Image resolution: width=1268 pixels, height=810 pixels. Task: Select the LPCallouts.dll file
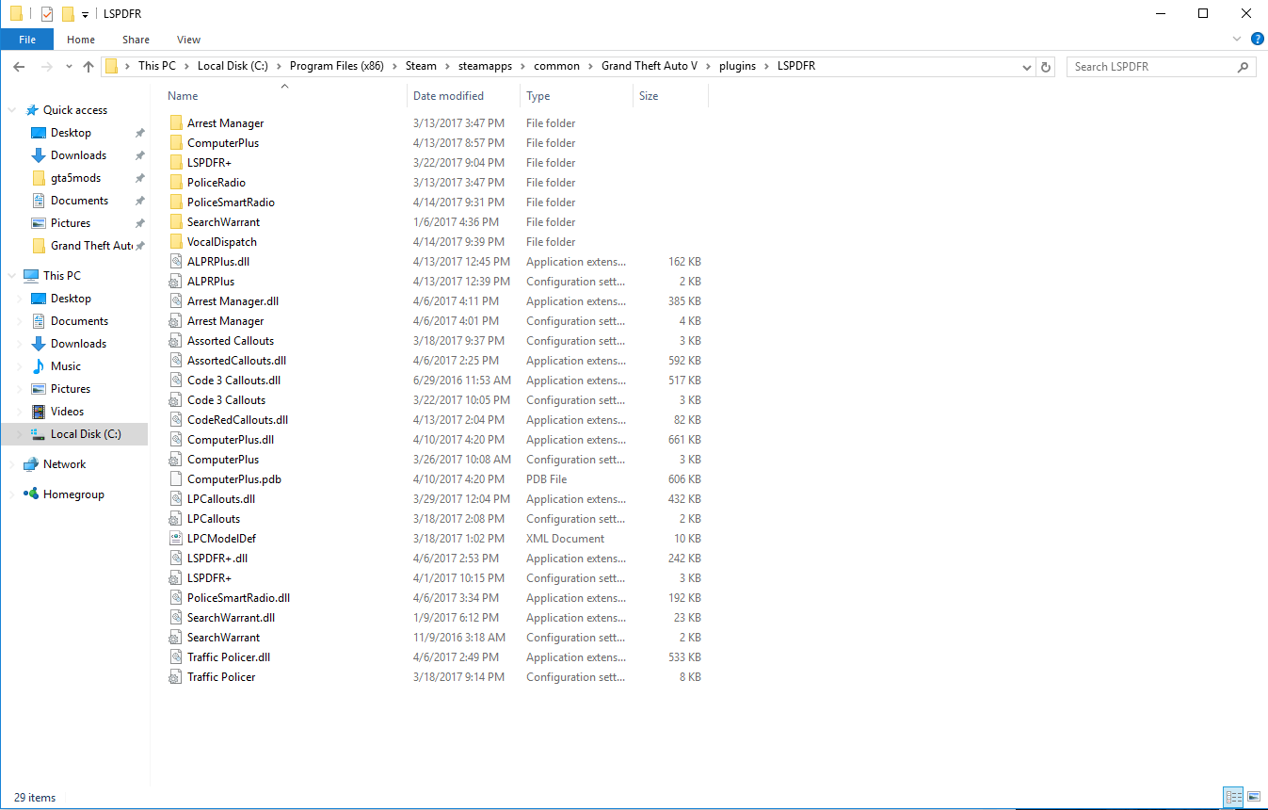pos(221,499)
